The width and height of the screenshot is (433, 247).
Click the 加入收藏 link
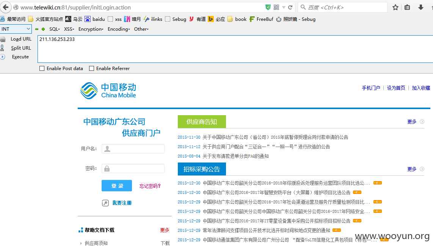(x=421, y=88)
